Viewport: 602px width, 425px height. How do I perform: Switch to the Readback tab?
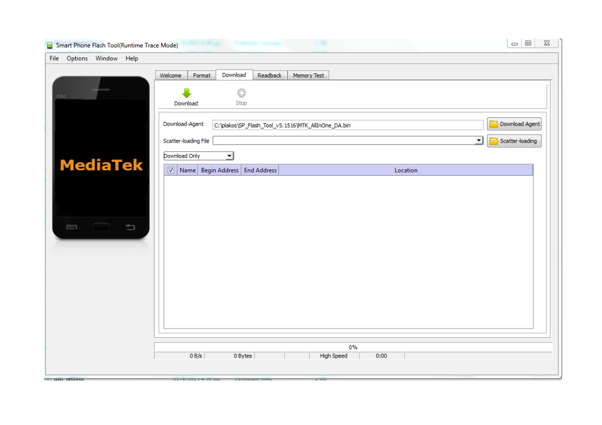point(269,76)
